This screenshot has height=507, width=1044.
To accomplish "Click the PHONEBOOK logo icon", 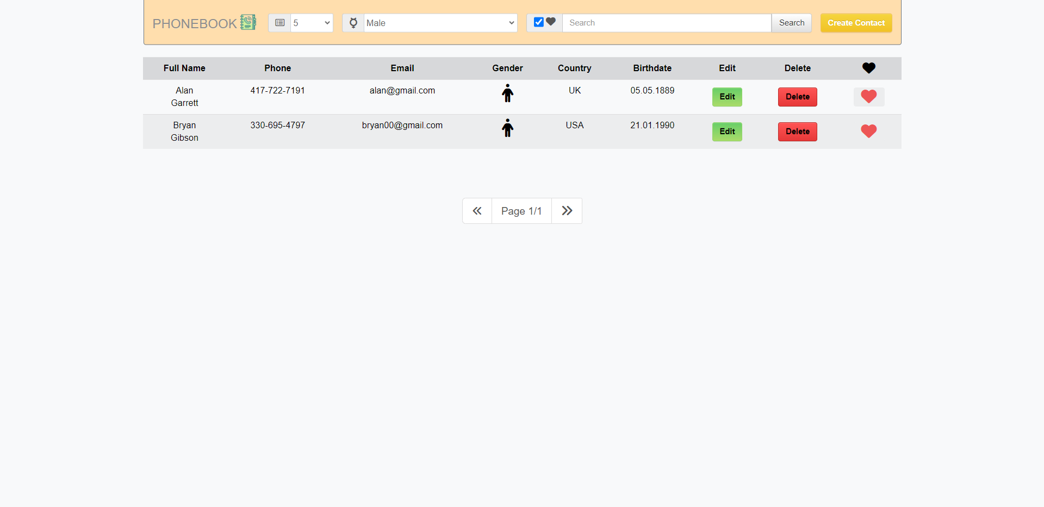I will [x=248, y=22].
